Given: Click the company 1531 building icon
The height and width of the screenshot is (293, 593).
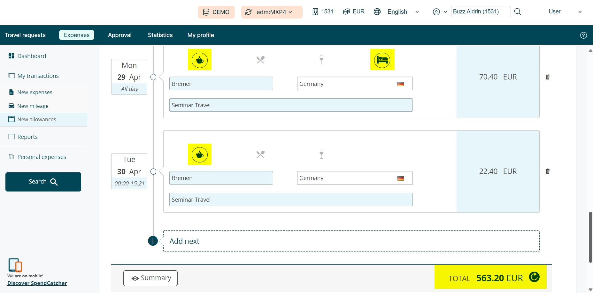Looking at the screenshot, I should click(x=315, y=12).
